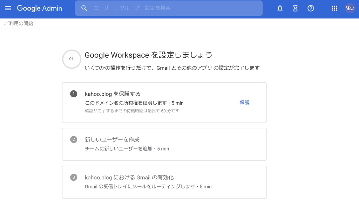Click the Google Admin logo
The width and height of the screenshot is (359, 207).
[39, 8]
